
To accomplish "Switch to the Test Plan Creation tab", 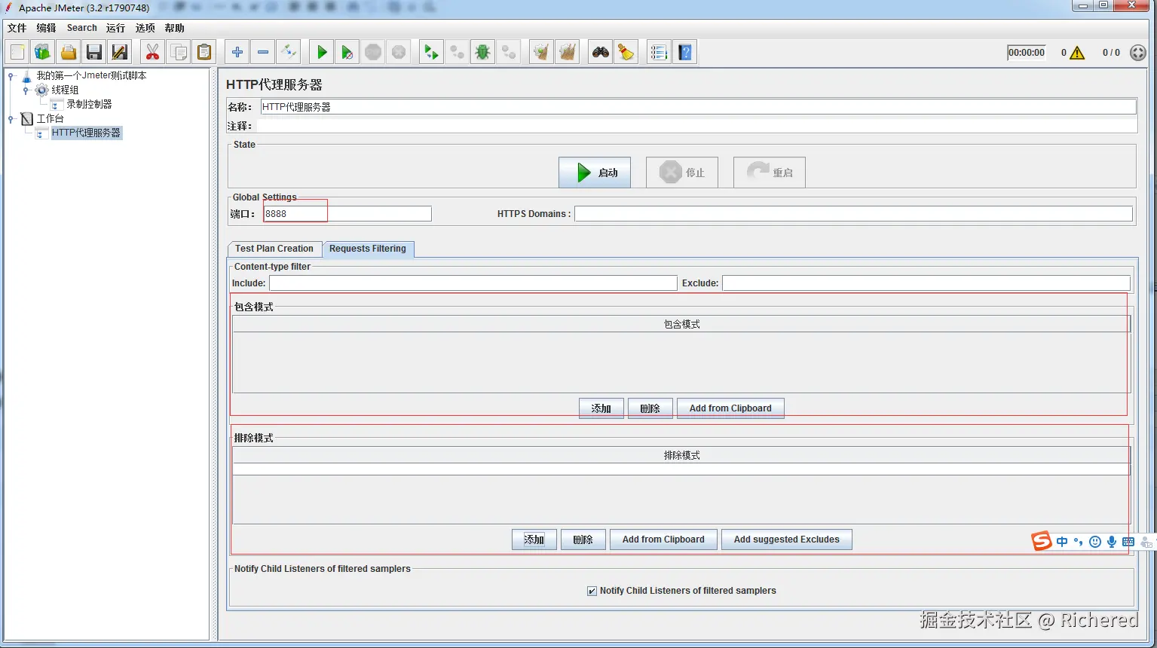I will point(274,249).
